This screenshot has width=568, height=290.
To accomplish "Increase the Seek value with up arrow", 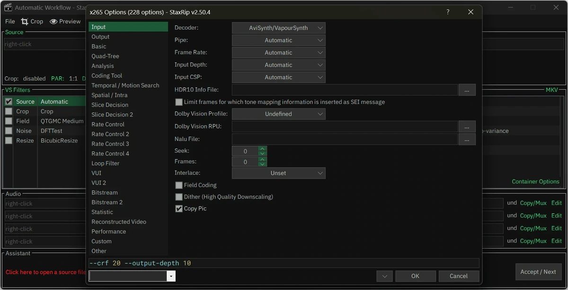I will [263, 149].
